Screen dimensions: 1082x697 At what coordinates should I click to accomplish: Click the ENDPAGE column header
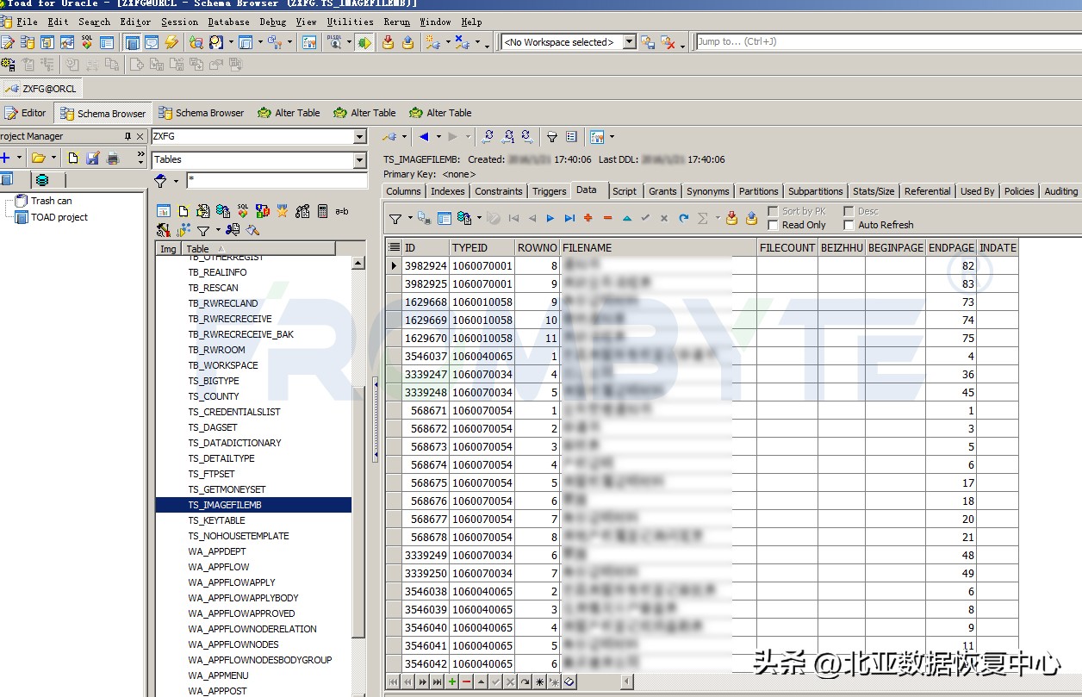pyautogui.click(x=950, y=248)
